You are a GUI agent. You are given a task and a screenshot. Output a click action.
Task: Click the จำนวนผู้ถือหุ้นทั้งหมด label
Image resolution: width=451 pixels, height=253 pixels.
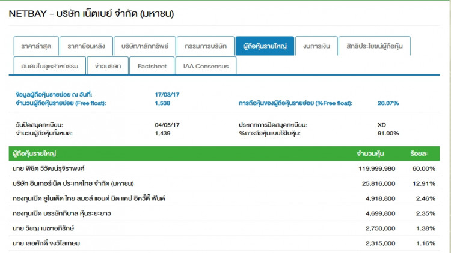44,133
